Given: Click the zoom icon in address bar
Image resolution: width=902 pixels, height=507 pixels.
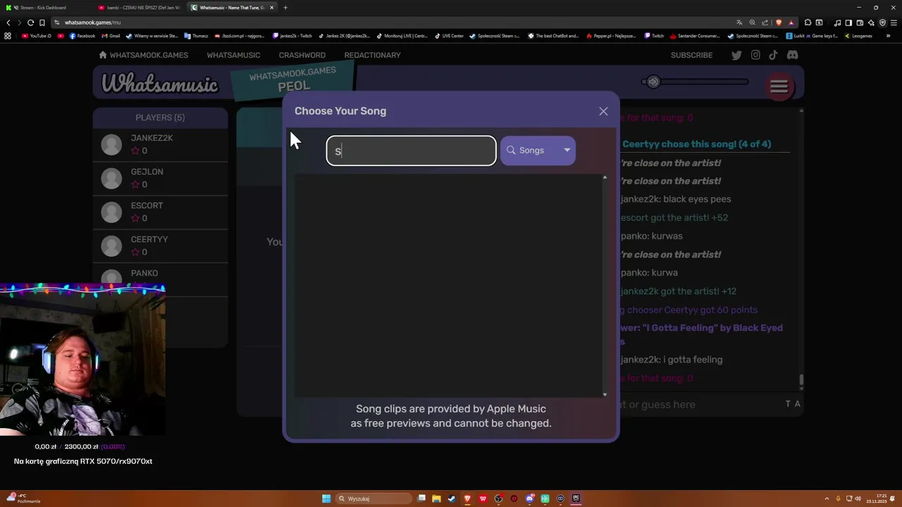Looking at the screenshot, I should coord(752,23).
